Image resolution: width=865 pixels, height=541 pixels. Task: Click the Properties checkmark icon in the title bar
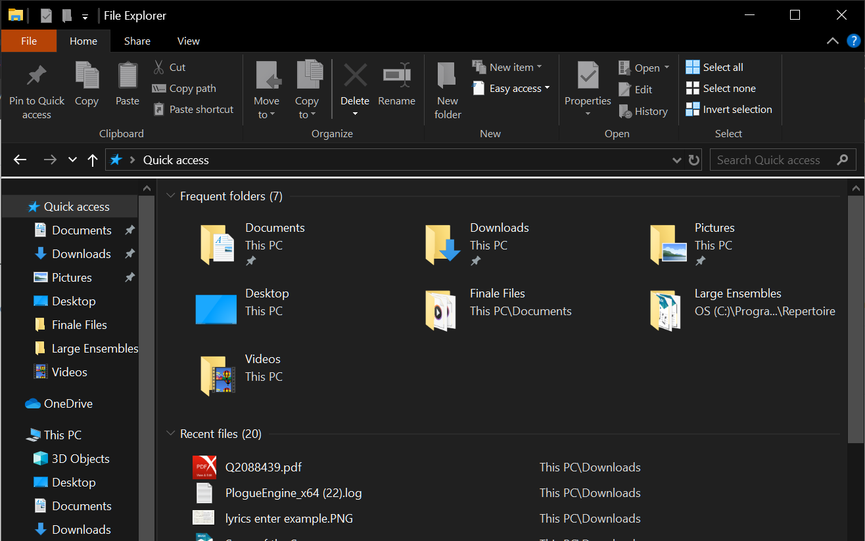click(46, 15)
